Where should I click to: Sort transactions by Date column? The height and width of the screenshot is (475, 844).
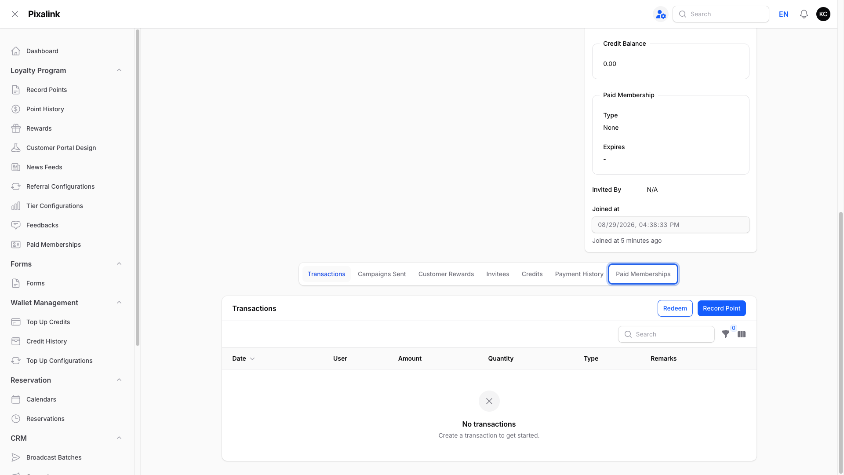coord(244,358)
